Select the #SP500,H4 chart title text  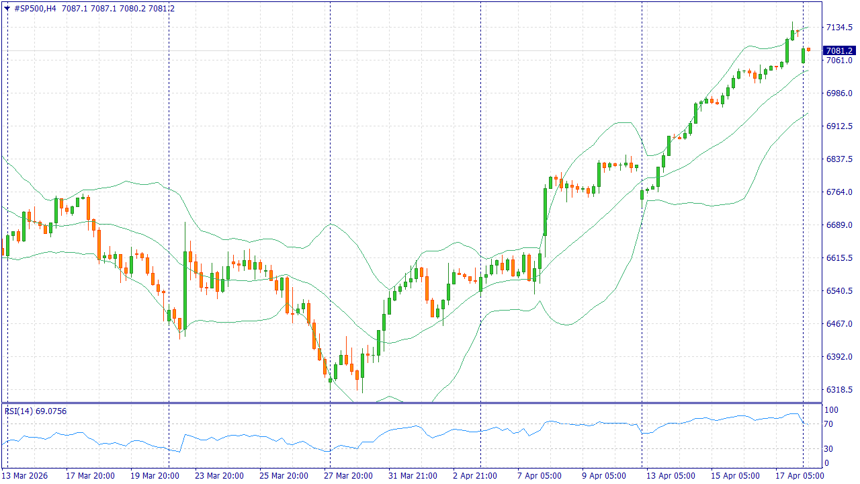coord(36,9)
